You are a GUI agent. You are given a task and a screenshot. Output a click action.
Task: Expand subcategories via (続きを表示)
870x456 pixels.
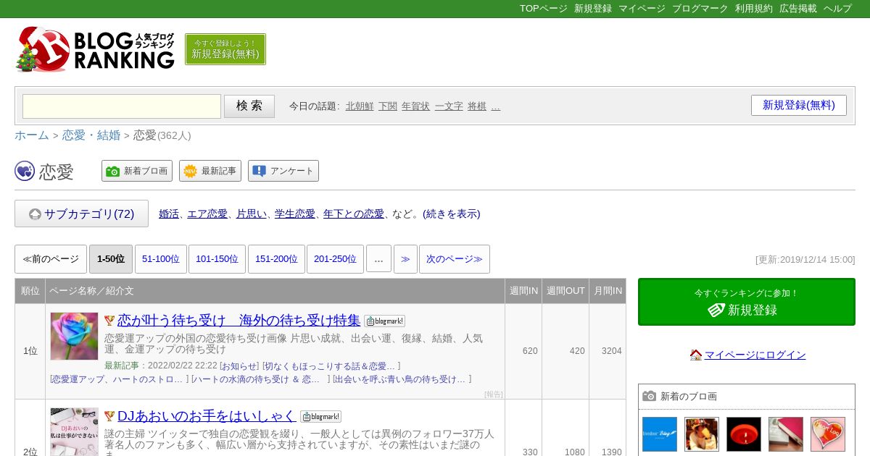point(451,214)
